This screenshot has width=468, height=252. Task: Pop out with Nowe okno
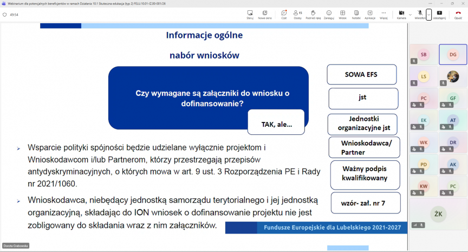(x=265, y=14)
